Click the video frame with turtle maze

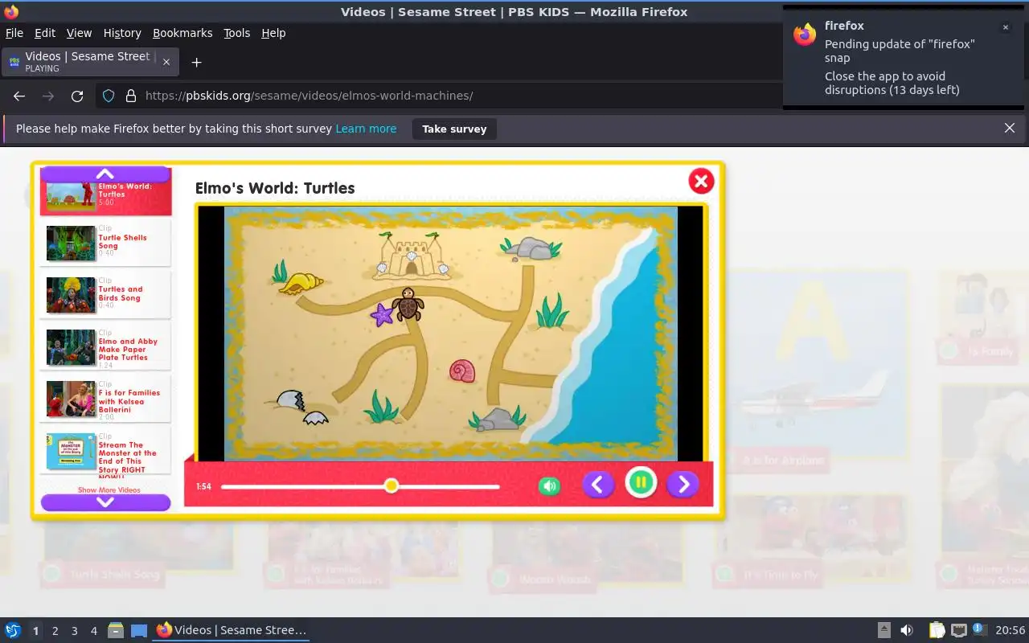451,334
